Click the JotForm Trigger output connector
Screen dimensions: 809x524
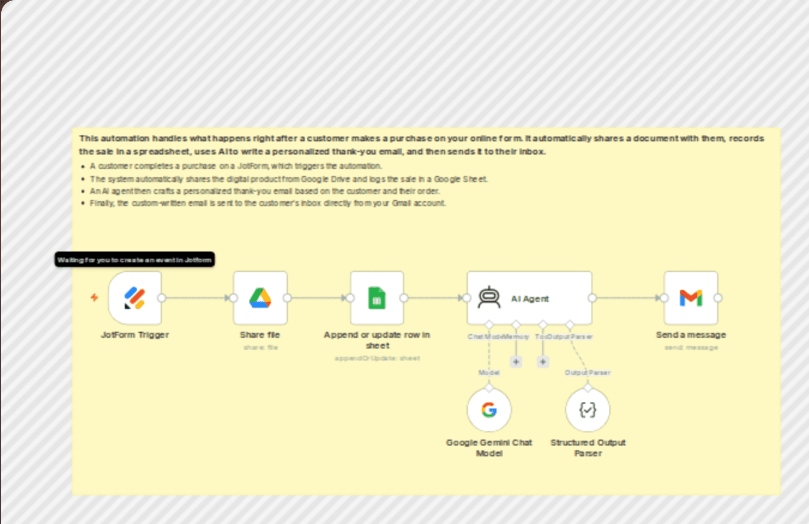pos(161,298)
